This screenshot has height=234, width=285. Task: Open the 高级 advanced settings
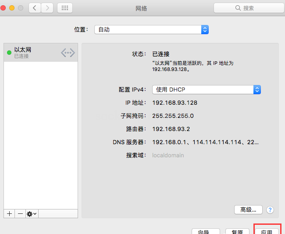[248, 209]
